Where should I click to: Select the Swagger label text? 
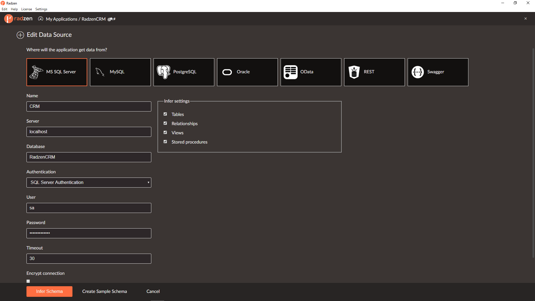pyautogui.click(x=436, y=72)
